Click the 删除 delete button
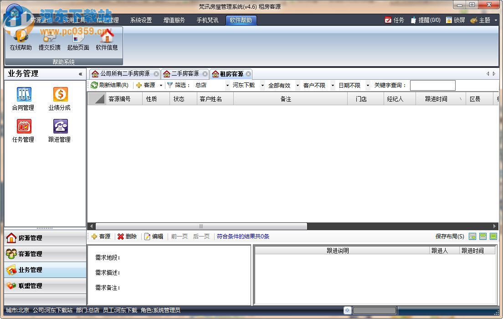The height and width of the screenshot is (319, 503). [127, 237]
